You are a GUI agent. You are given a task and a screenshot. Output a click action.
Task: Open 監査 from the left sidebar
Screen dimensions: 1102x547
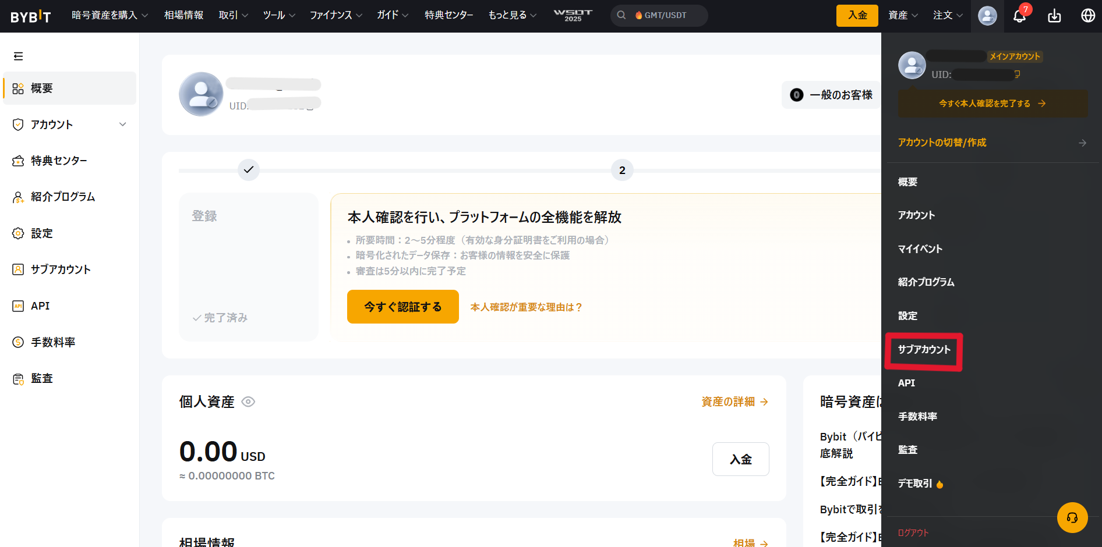[41, 378]
